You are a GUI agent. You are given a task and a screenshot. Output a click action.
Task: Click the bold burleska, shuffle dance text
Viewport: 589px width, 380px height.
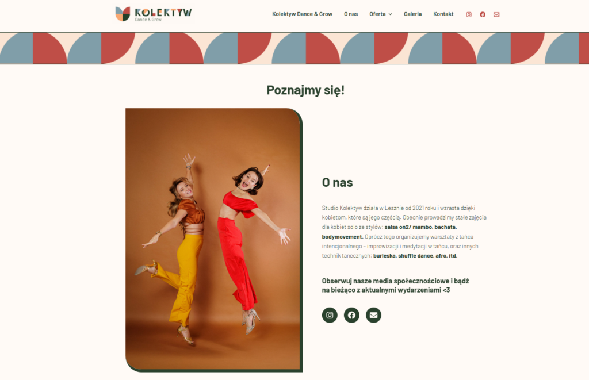(403, 256)
